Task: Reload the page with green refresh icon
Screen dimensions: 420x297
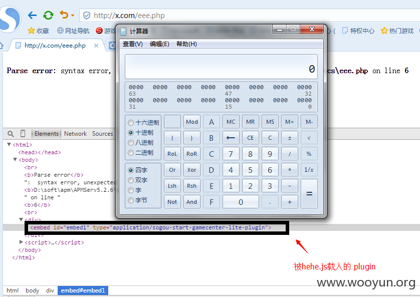Action: click(48, 15)
